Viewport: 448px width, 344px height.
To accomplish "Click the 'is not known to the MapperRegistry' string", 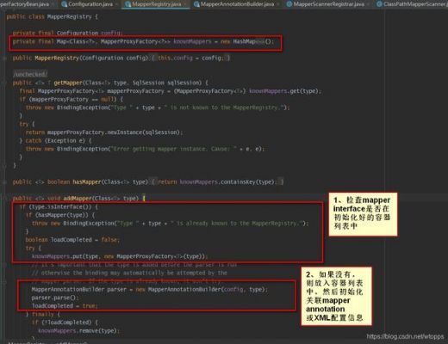I will click(226, 107).
